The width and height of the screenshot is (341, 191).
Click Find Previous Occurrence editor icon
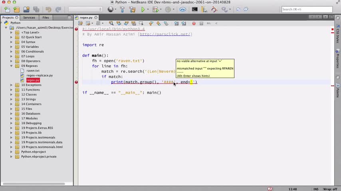pos(119,23)
